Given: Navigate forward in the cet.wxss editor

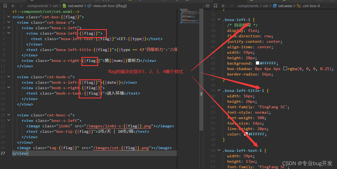Looking at the screenshot, I should (x=232, y=6).
